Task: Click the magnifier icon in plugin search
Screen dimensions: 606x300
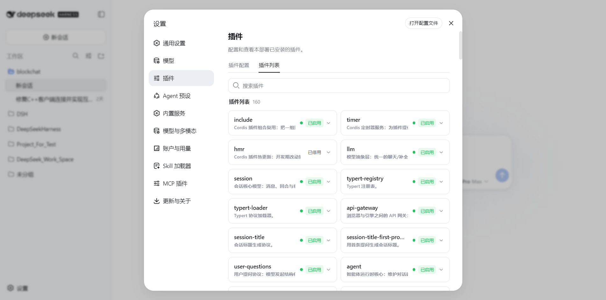Action: click(x=236, y=85)
